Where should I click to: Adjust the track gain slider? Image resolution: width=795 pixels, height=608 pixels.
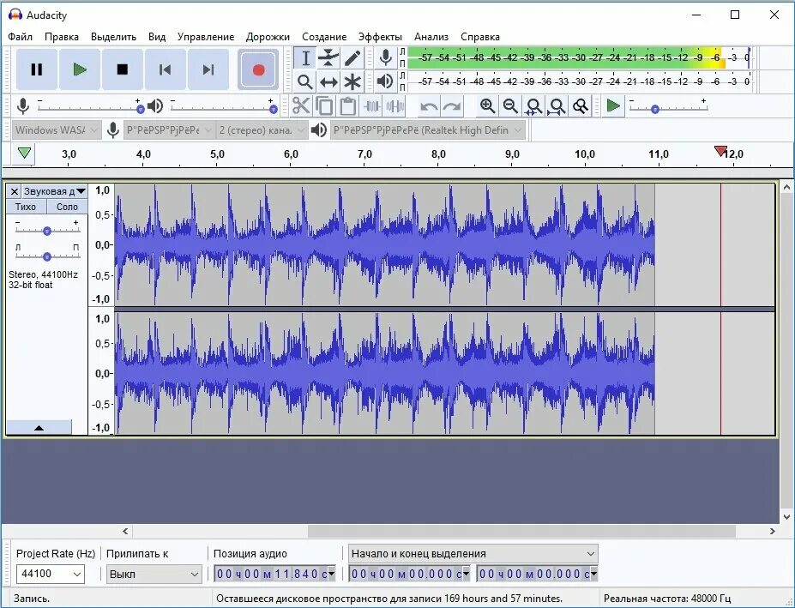click(x=47, y=231)
